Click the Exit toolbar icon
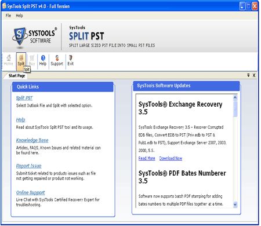 pyautogui.click(x=70, y=60)
